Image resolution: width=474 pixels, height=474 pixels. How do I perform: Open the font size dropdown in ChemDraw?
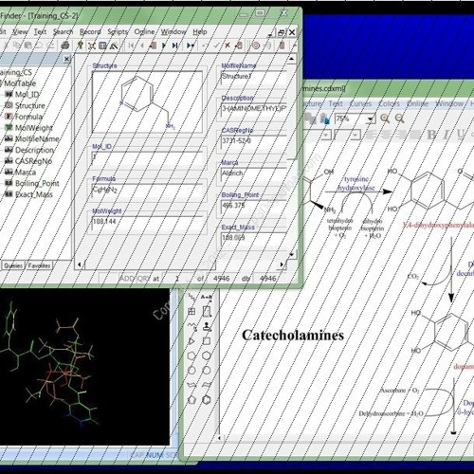[355, 136]
